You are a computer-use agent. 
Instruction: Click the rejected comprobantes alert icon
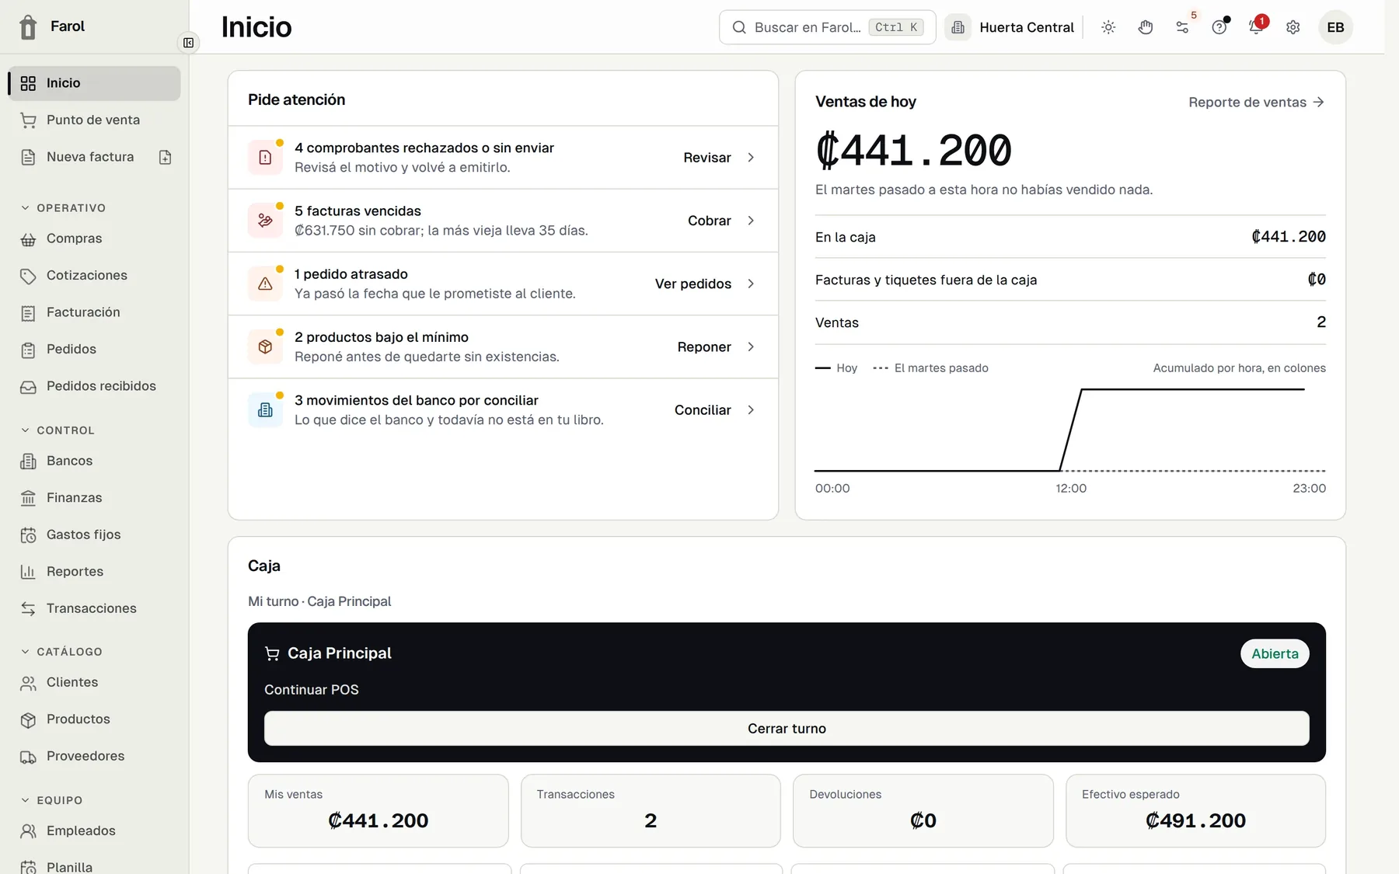point(265,158)
